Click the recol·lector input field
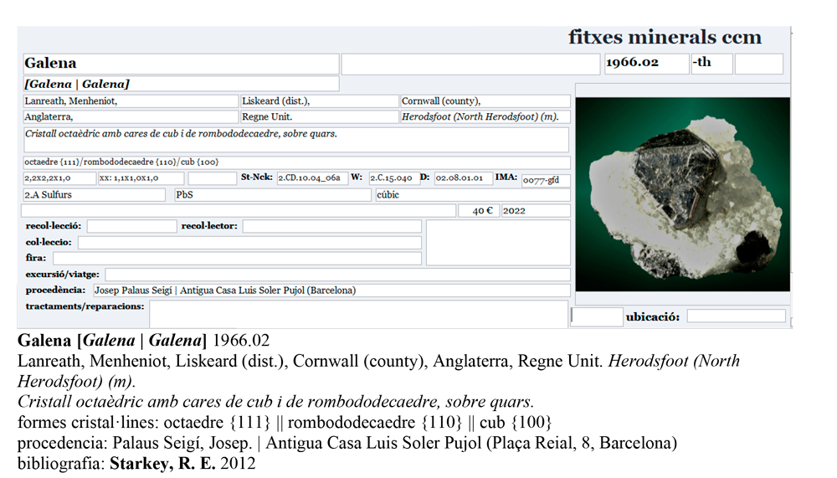Screen dimensions: 837x478 [332, 227]
